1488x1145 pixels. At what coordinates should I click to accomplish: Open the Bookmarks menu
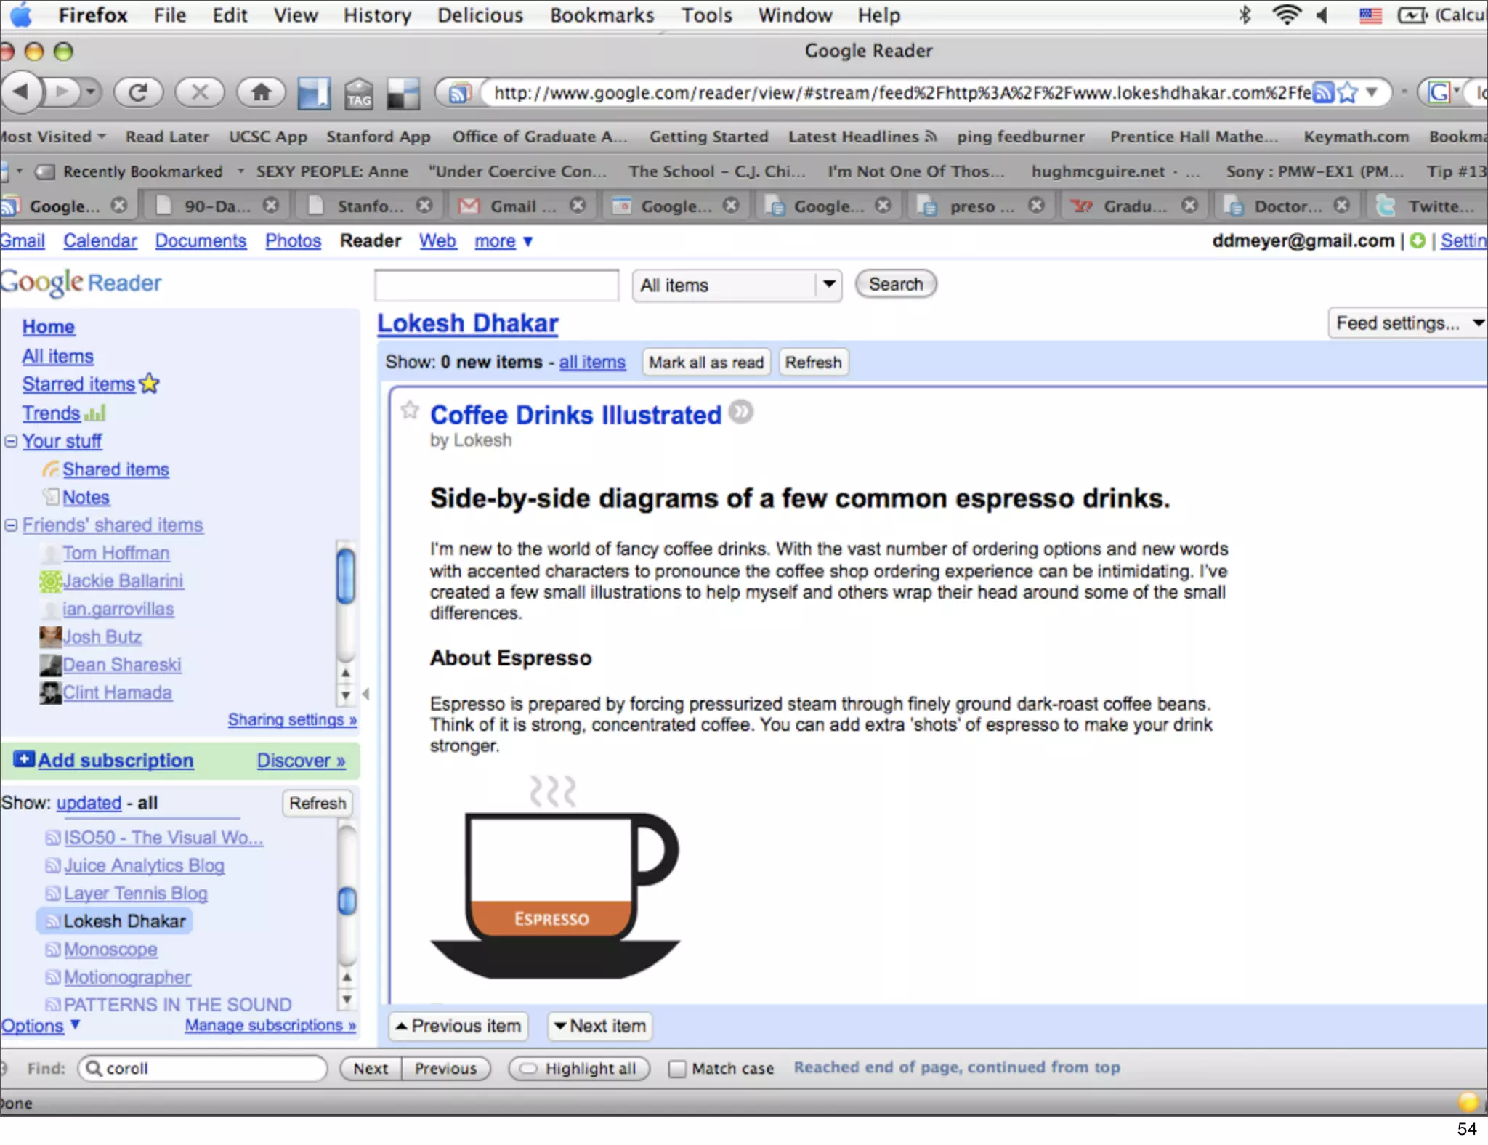602,15
